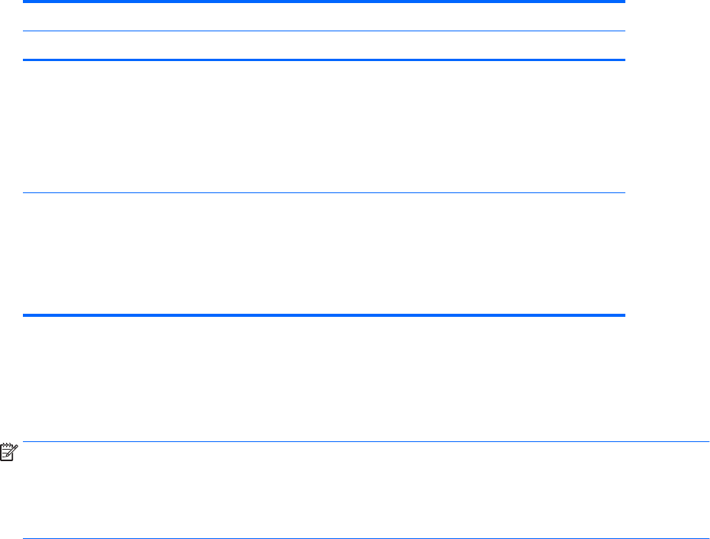Click blank space between table and note
Image resolution: width=710 pixels, height=539 pixels.
coord(324,378)
